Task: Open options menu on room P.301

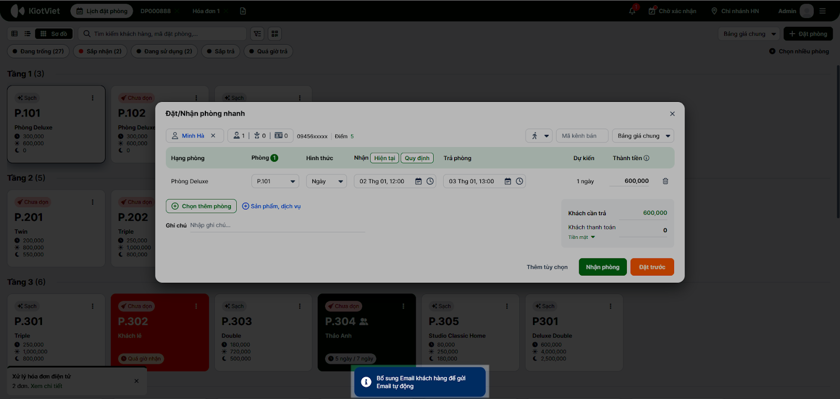Action: (93, 306)
